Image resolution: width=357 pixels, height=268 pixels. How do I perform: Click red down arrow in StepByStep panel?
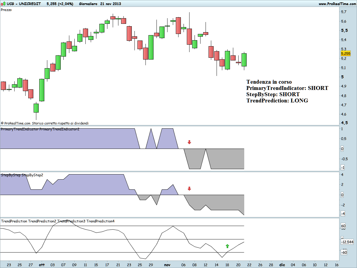tap(189, 188)
